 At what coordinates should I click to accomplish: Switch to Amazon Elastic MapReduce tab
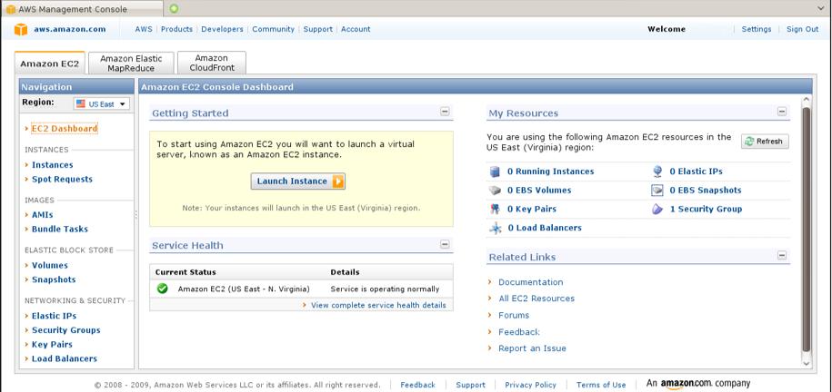coord(131,63)
